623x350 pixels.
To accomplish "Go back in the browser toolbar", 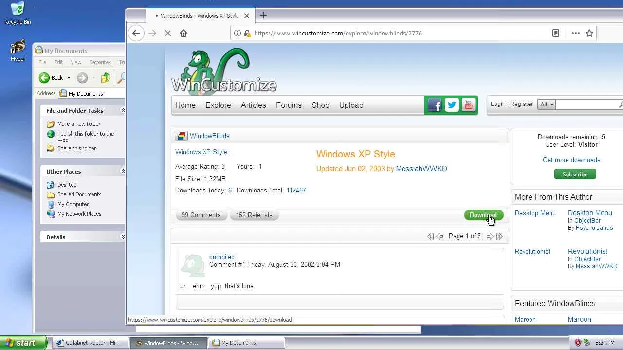I will [x=136, y=33].
